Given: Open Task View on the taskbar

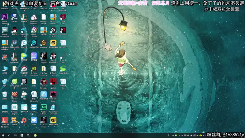Looking at the screenshot, I should 15,135.
